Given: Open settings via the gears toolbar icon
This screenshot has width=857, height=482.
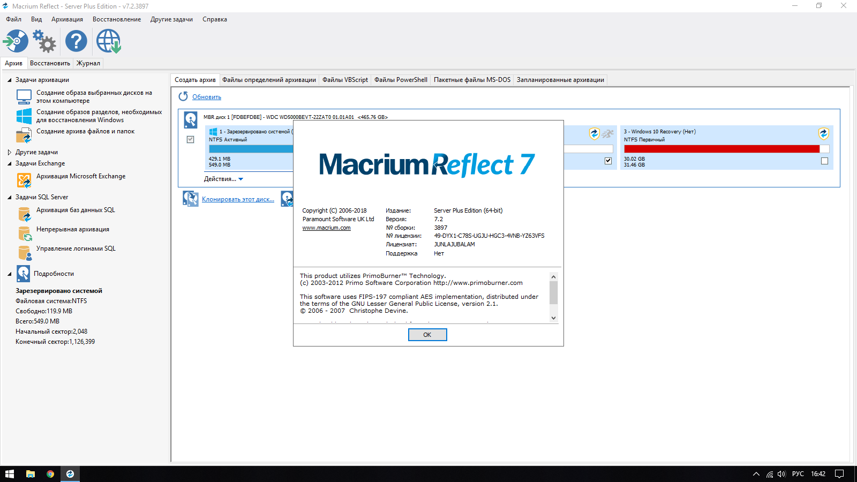Looking at the screenshot, I should coord(44,41).
